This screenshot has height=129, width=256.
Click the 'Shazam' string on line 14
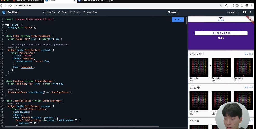pyautogui.click(x=27, y=56)
